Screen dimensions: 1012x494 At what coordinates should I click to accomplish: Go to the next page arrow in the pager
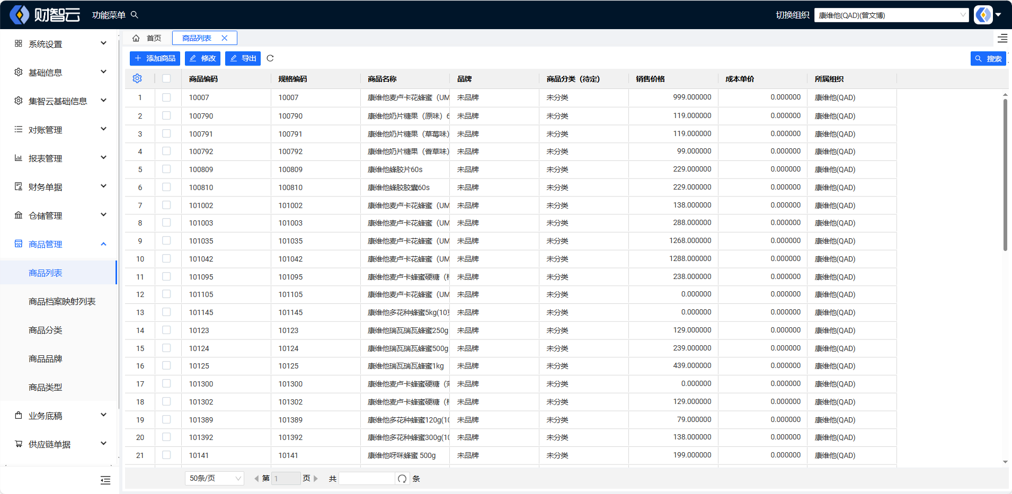pyautogui.click(x=316, y=479)
